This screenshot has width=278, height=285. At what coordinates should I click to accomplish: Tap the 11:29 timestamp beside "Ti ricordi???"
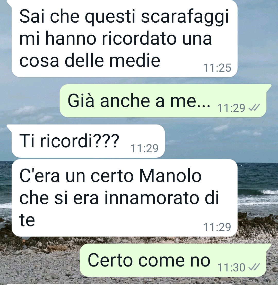(144, 148)
